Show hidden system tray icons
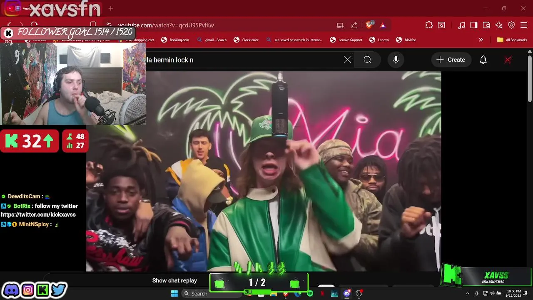Screen dimensions: 533x300 (x=468, y=293)
